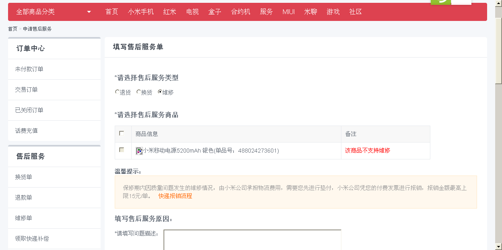Image resolution: width=502 pixels, height=250 pixels.
Task: Select the 维修 radio button
Action: coord(160,92)
